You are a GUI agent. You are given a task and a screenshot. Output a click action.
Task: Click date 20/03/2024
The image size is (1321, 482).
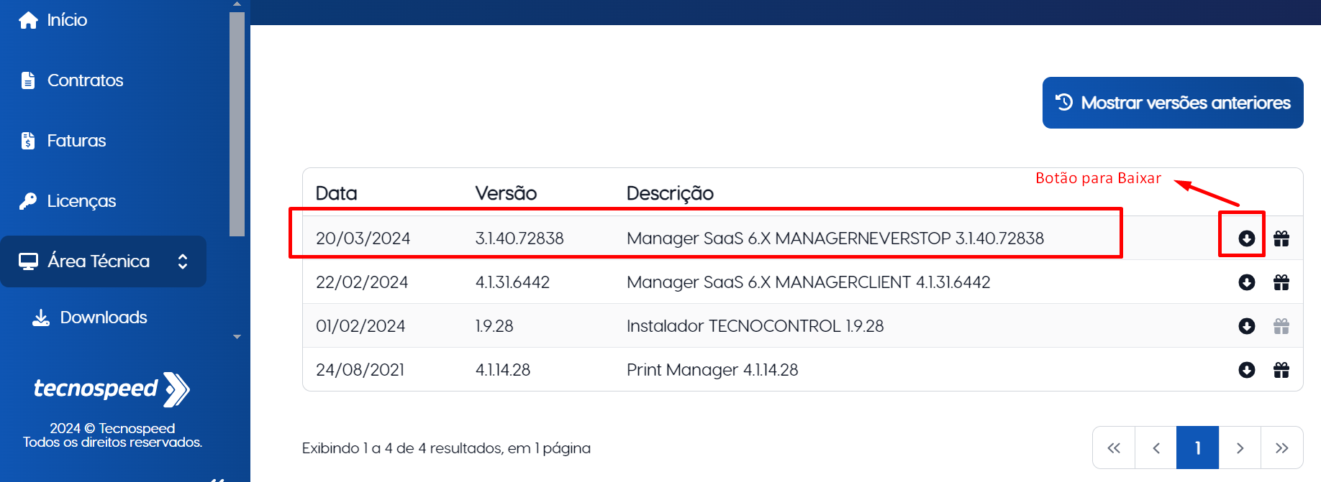(363, 238)
